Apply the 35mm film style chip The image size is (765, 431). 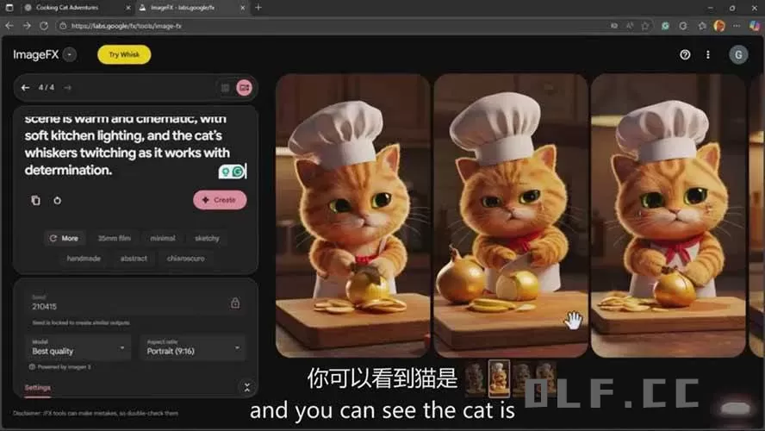pos(114,238)
